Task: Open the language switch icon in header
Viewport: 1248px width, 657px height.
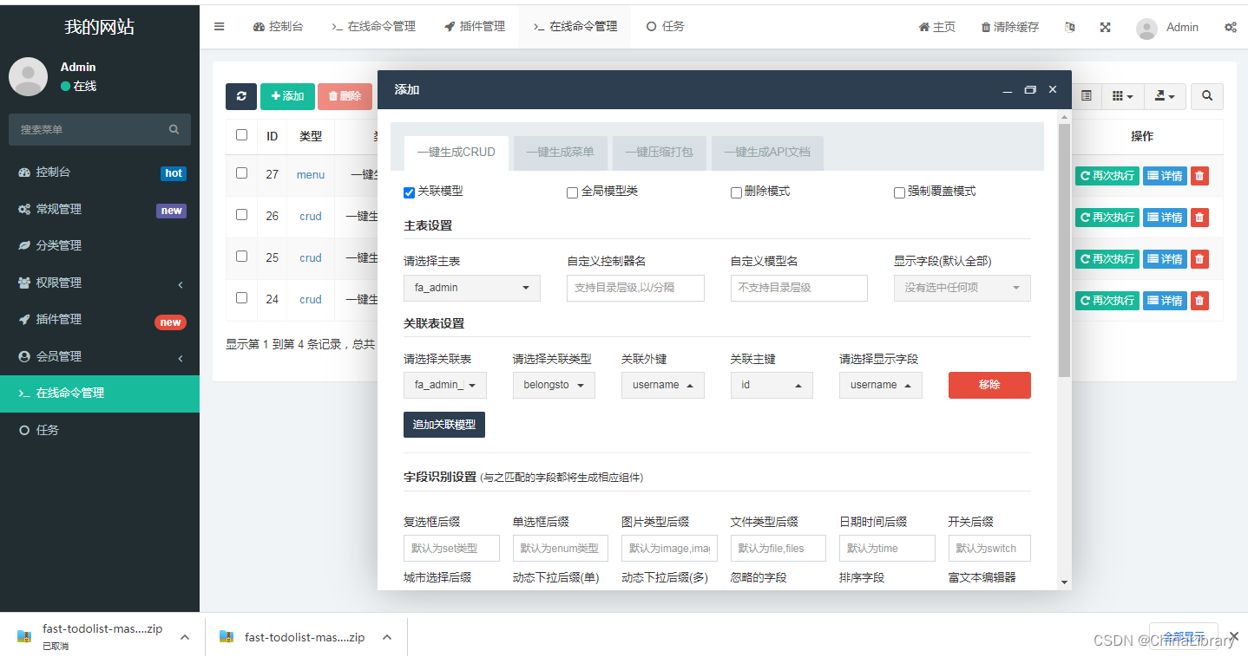Action: 1070,27
